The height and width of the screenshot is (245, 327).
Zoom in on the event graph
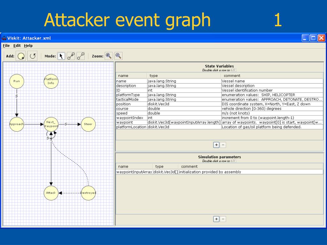[x=109, y=56]
